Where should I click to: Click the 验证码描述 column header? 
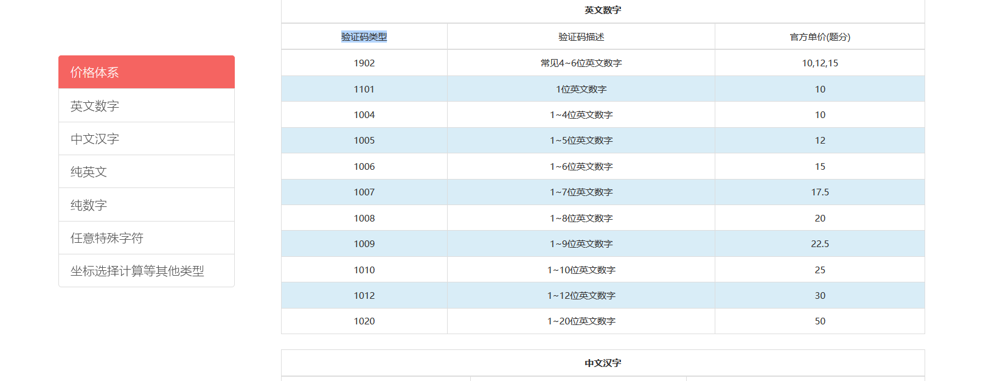tap(582, 37)
